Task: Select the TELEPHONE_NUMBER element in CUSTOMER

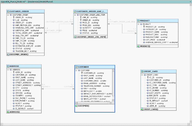Action: 95,86
